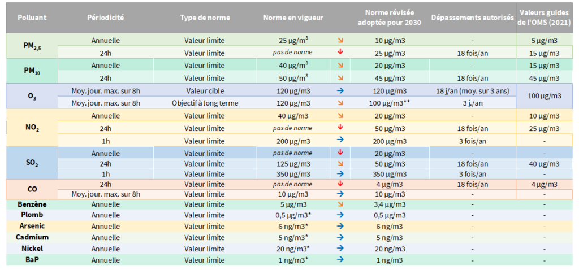Click the NO2 pollutant cell
Viewport: 579px width, 270px height.
(x=32, y=129)
